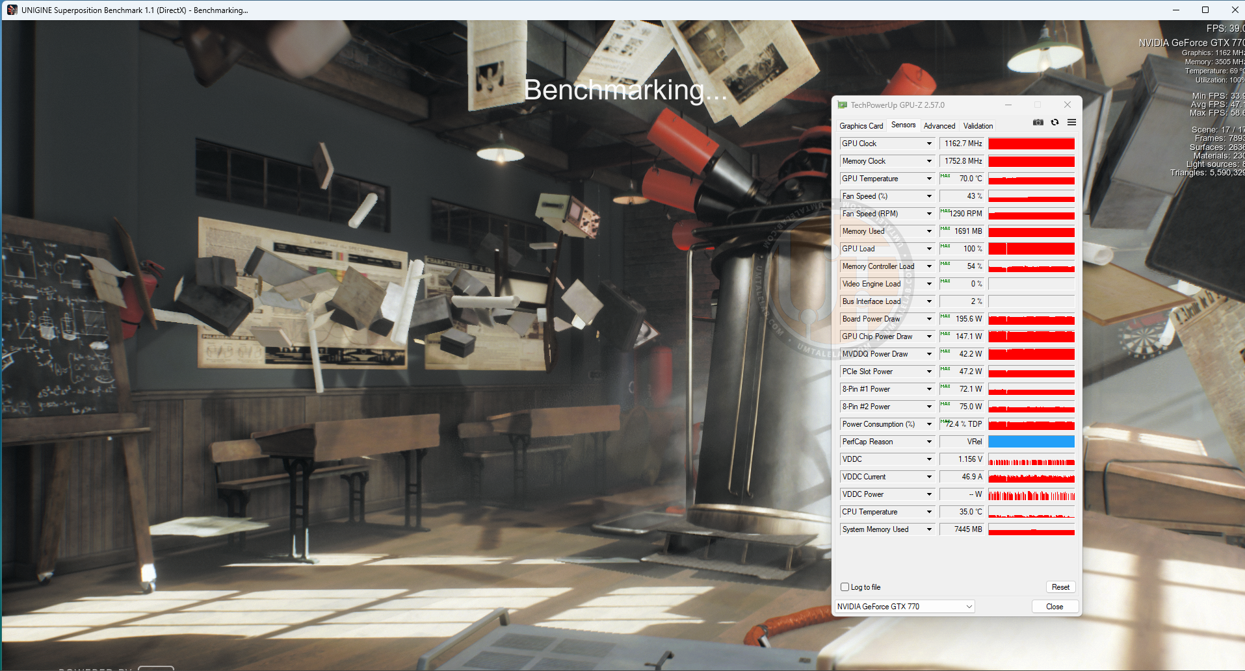Click the VDDC Current value 46.9 A
This screenshot has width=1245, height=671.
click(963, 477)
